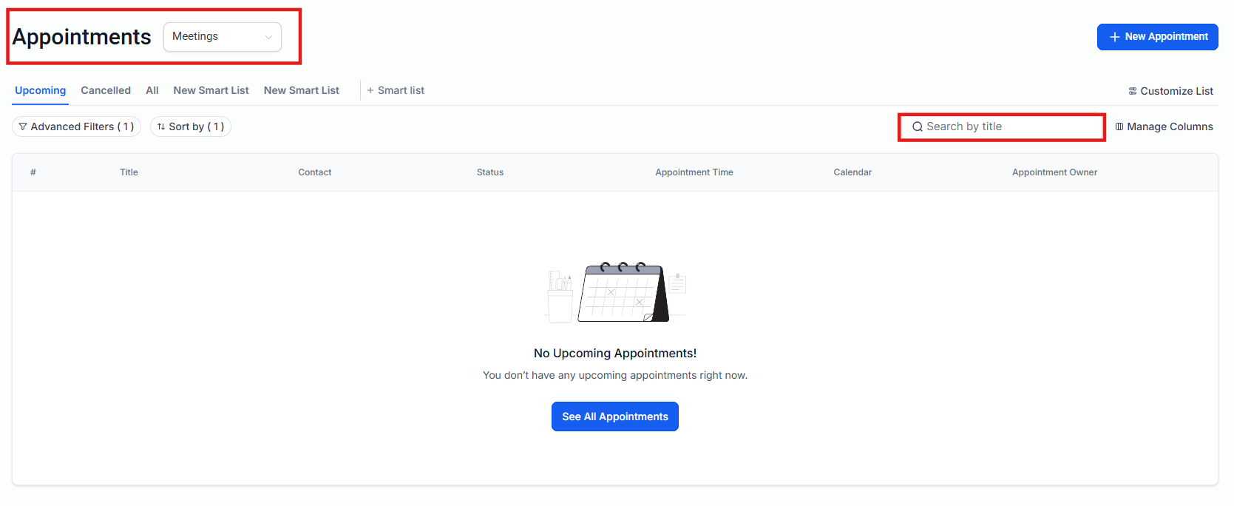Click the Appointment Owner column header
This screenshot has height=506, width=1234.
[x=1054, y=172]
